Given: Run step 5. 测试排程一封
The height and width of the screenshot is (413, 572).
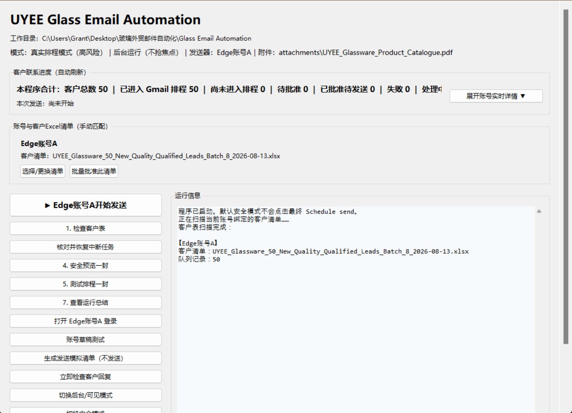Looking at the screenshot, I should 86,284.
